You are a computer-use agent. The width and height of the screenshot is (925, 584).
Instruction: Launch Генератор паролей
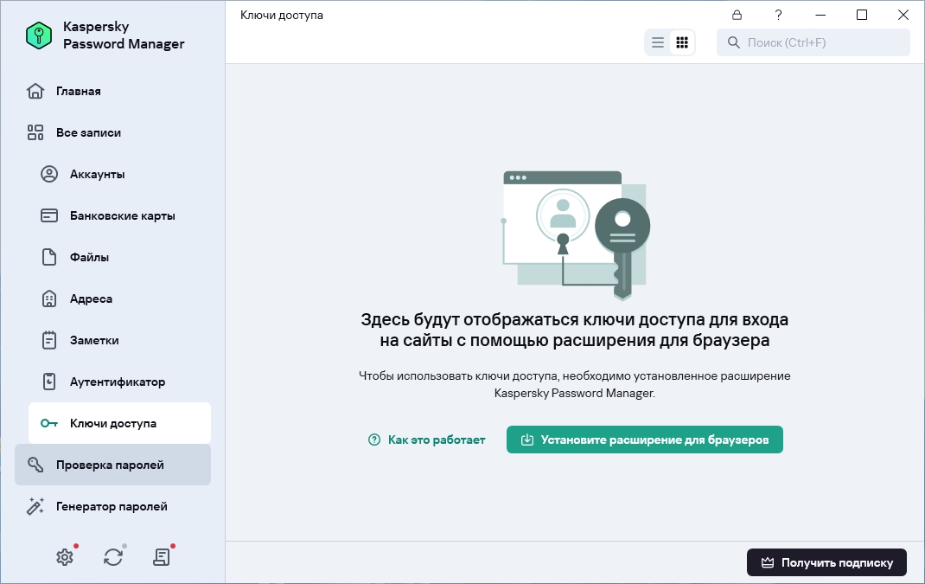(112, 506)
